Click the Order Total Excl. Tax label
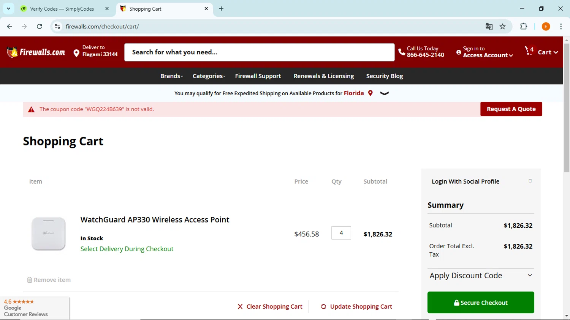Viewport: 570px width, 320px height. 451,250
